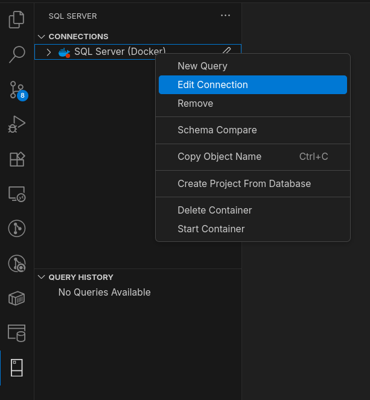
Task: Open Source Control with 8 pending changes
Action: pos(17,89)
